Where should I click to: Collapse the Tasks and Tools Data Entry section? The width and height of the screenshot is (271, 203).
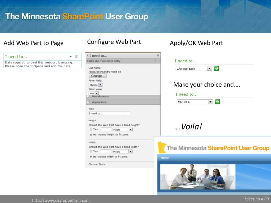click(x=155, y=61)
